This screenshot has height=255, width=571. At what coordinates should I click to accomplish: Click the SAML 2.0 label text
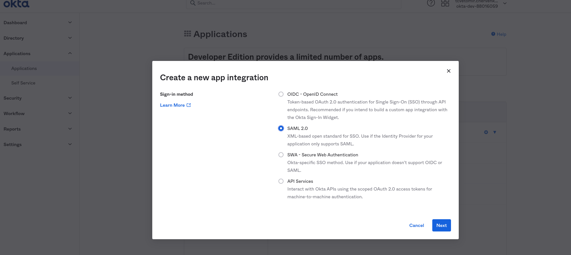click(x=297, y=128)
